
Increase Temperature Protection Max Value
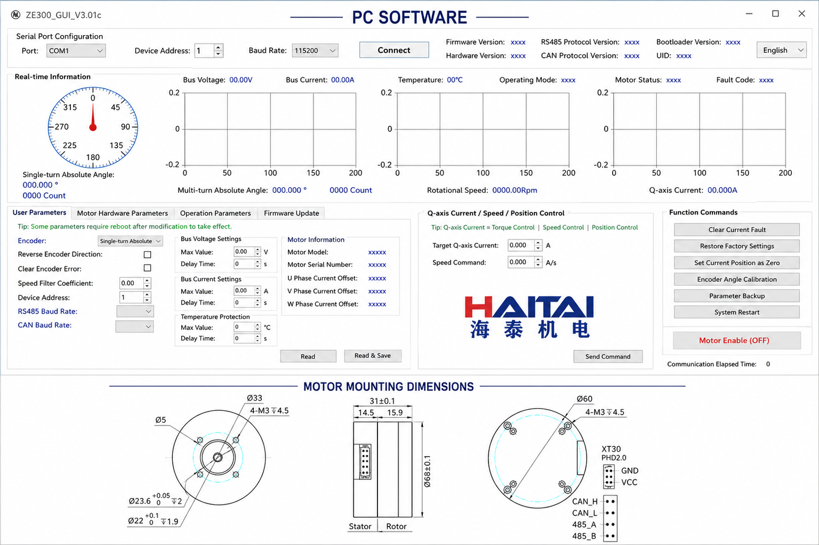pyautogui.click(x=258, y=325)
